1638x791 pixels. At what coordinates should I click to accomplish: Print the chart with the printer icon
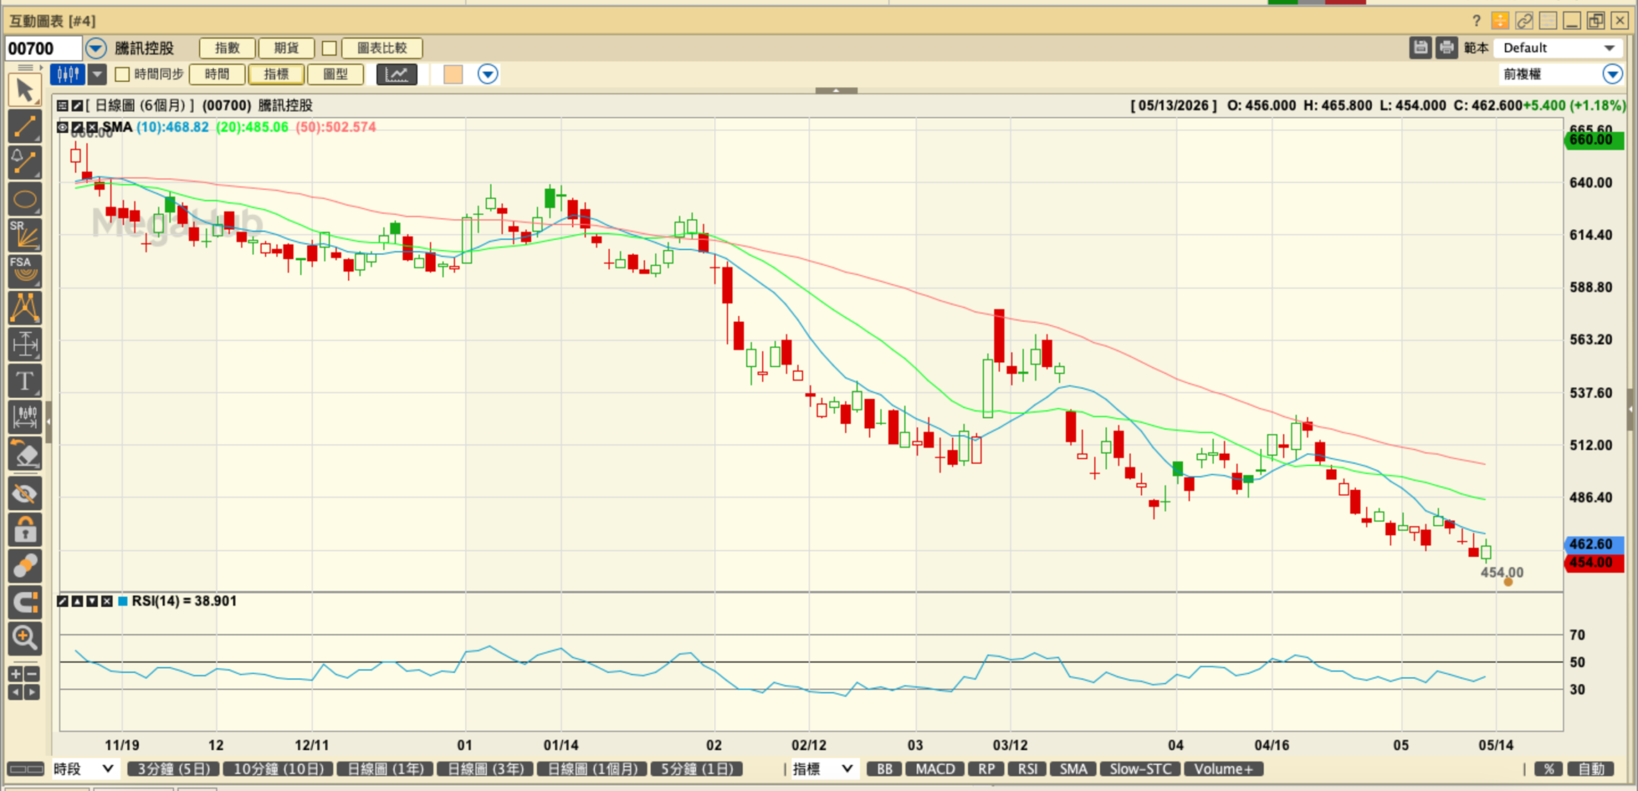click(1447, 48)
